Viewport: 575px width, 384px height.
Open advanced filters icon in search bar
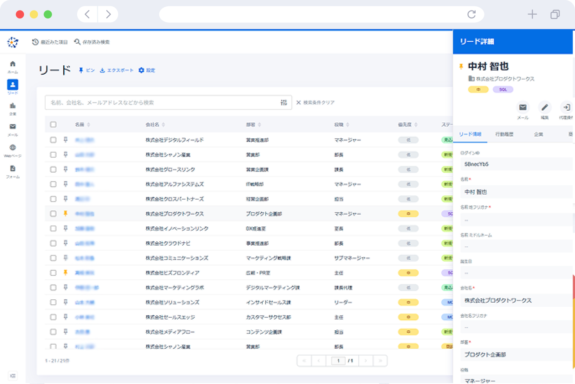coord(284,102)
